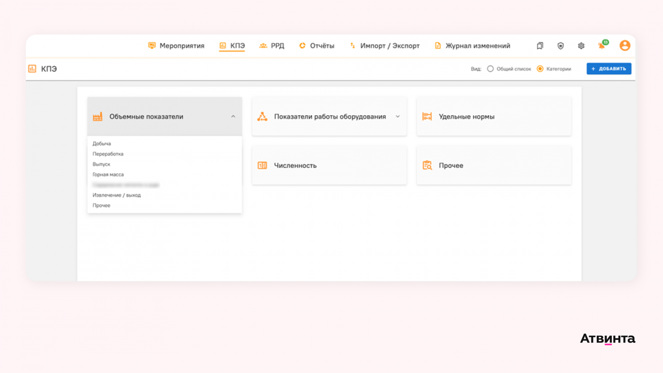Screen dimensions: 663x373
Task: Open the user profile avatar
Action: pyautogui.click(x=625, y=46)
